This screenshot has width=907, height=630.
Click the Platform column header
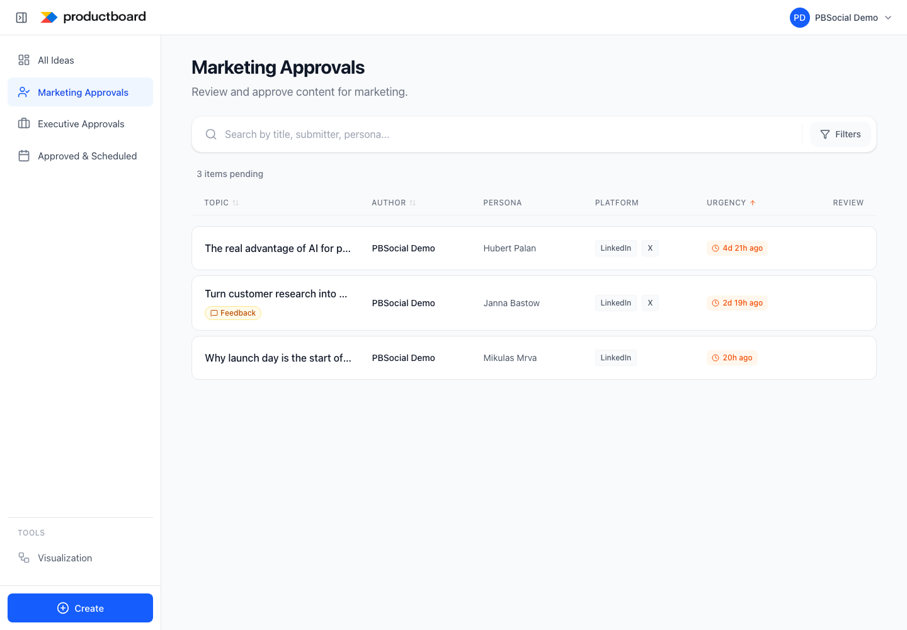pyautogui.click(x=617, y=203)
